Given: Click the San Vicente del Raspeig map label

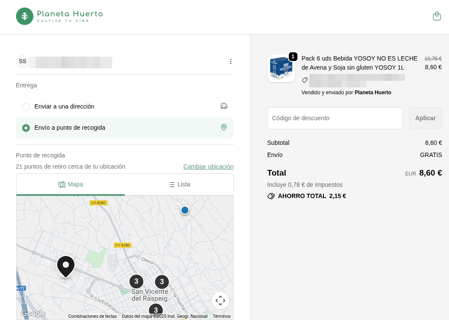Looking at the screenshot, I should 149,295.
